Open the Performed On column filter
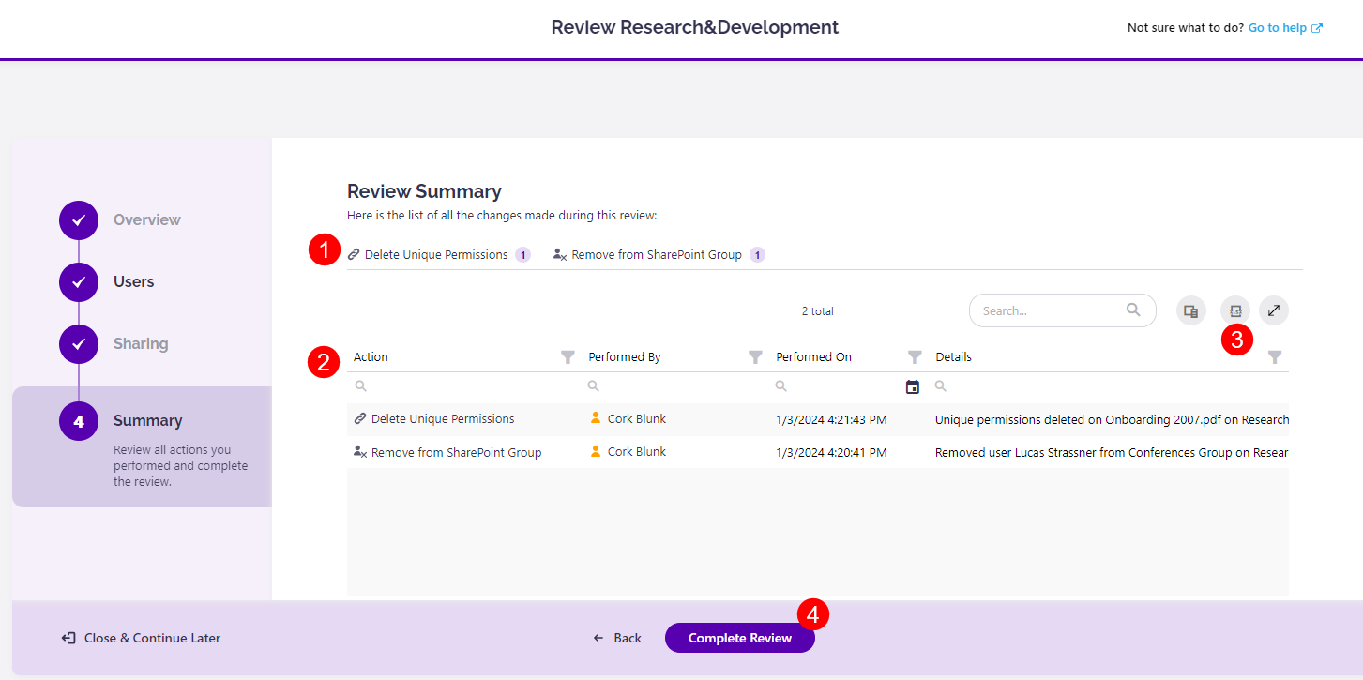This screenshot has height=680, width=1363. pyautogui.click(x=914, y=356)
